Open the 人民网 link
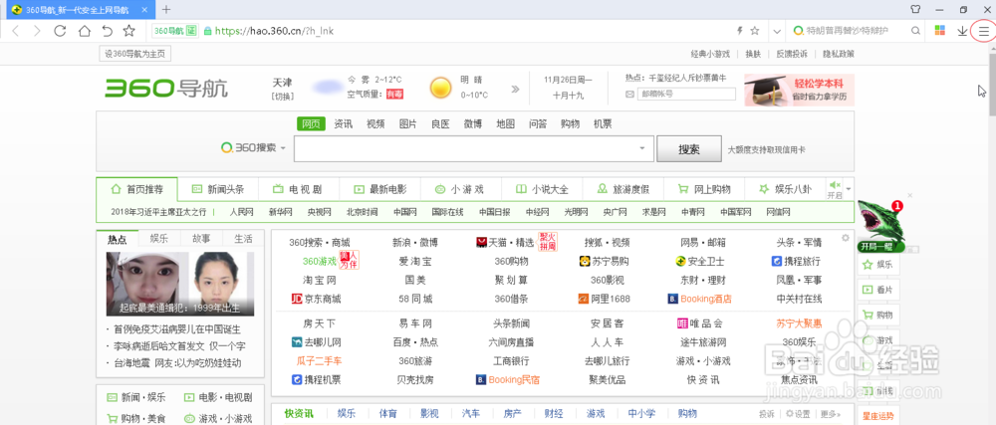Viewport: 996px width, 425px height. (x=241, y=212)
